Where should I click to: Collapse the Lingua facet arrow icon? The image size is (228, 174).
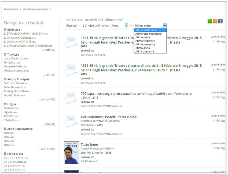[x=5, y=104]
